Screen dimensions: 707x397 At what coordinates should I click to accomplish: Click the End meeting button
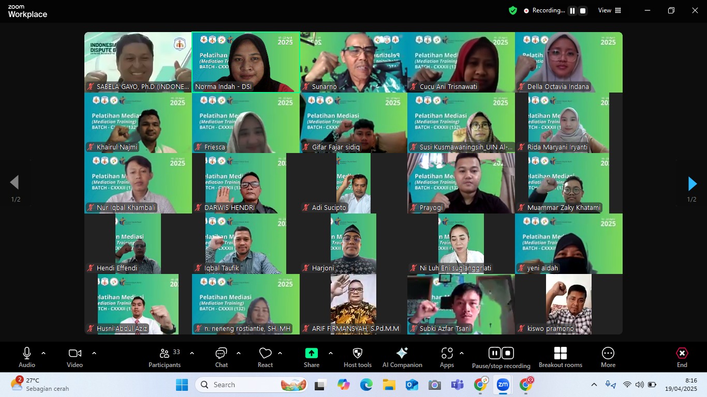[682, 357]
